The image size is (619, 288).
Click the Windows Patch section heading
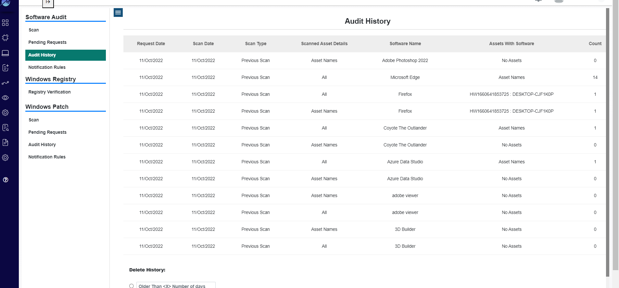click(x=47, y=107)
